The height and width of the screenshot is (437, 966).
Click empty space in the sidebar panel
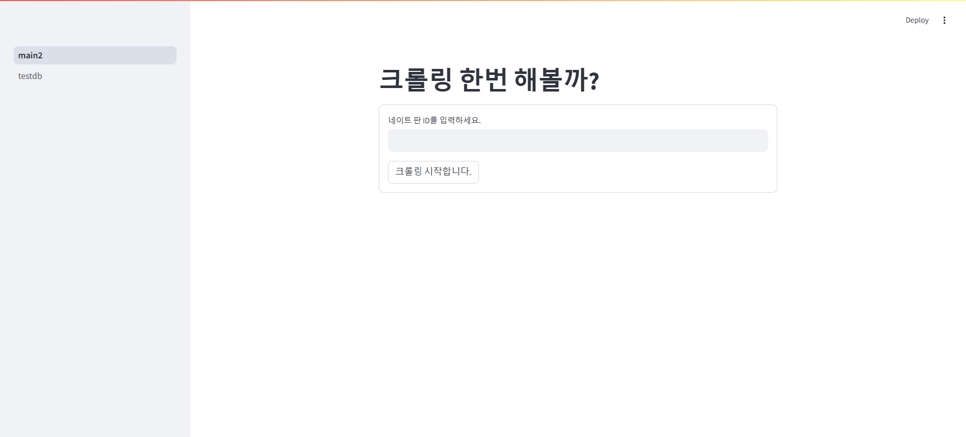(95, 251)
